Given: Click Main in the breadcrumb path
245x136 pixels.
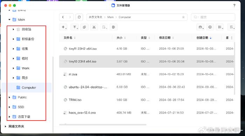Looking at the screenshot, I should click(110, 17).
